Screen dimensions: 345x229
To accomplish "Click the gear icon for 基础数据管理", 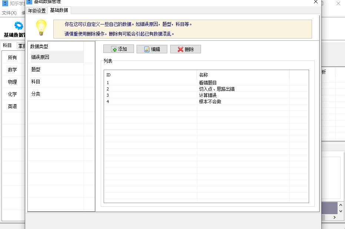I will 18,26.
